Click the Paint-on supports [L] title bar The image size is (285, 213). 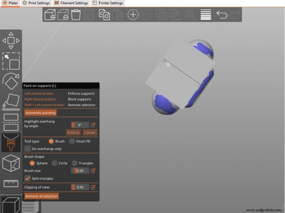[61, 85]
